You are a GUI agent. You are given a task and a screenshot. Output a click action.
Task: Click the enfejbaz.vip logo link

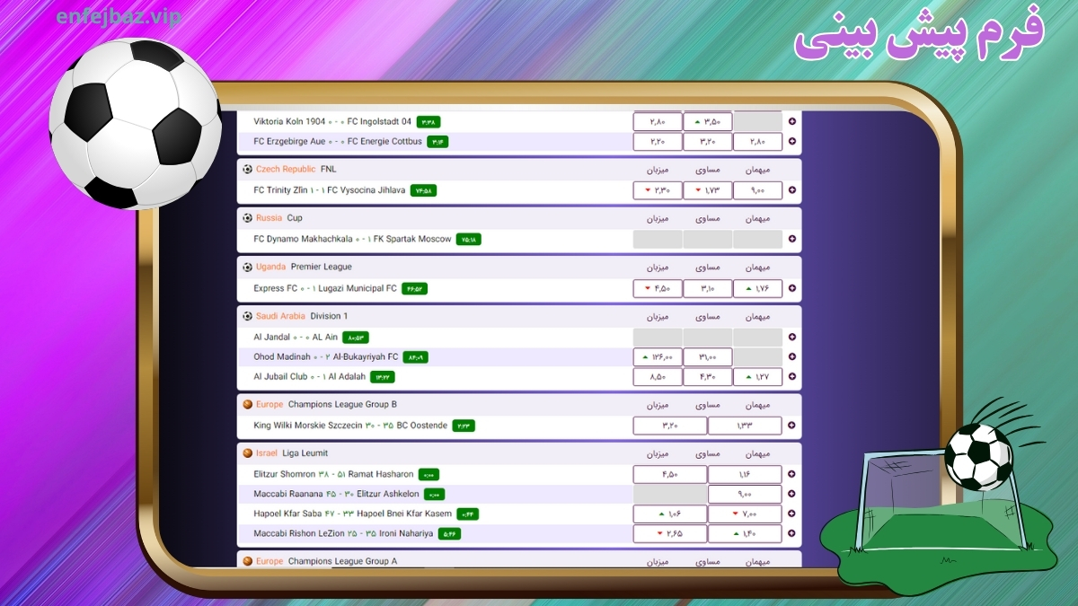tap(118, 15)
